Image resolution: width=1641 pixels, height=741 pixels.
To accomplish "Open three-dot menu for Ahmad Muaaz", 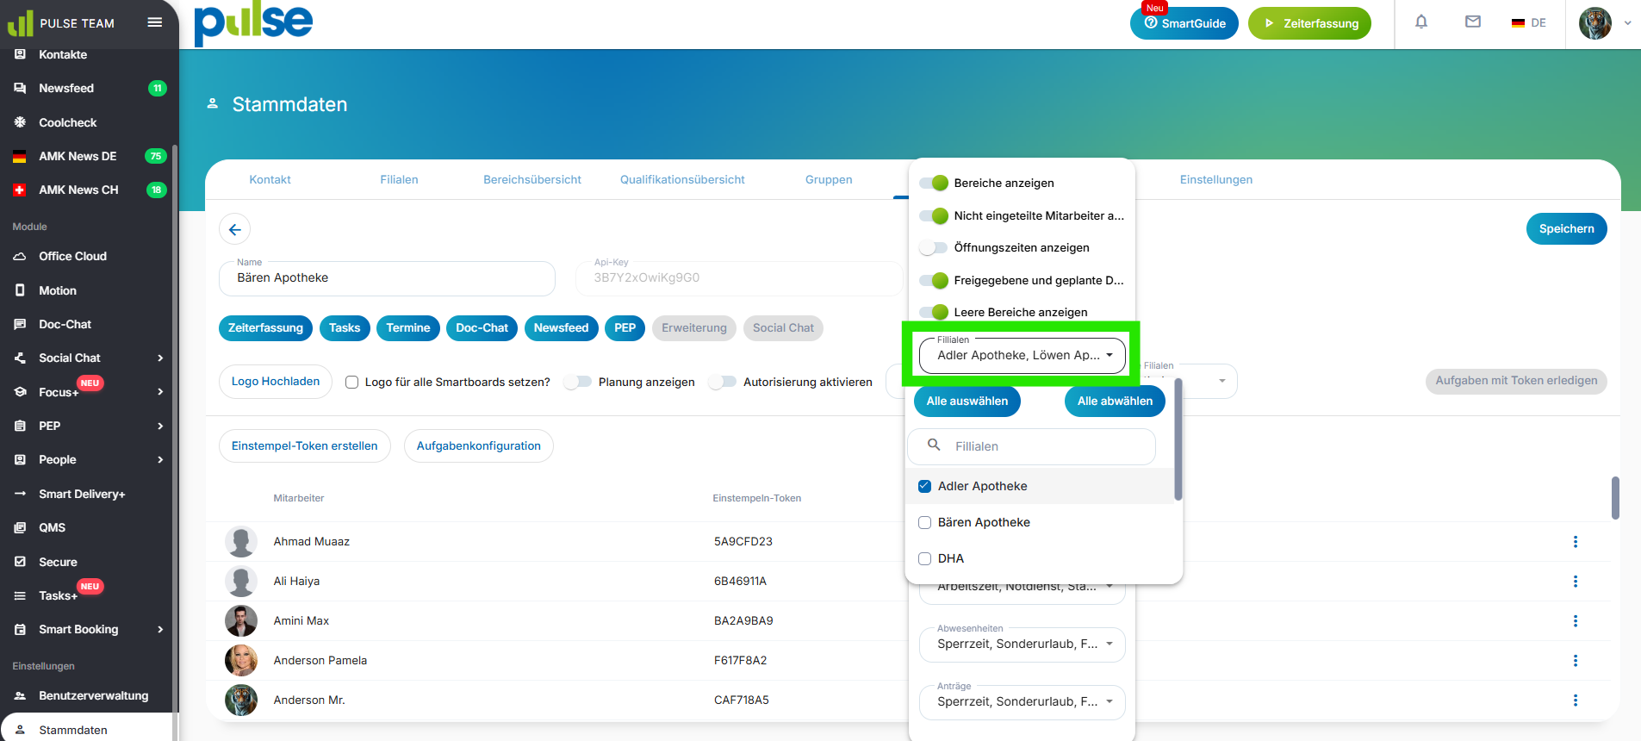I will (x=1576, y=542).
